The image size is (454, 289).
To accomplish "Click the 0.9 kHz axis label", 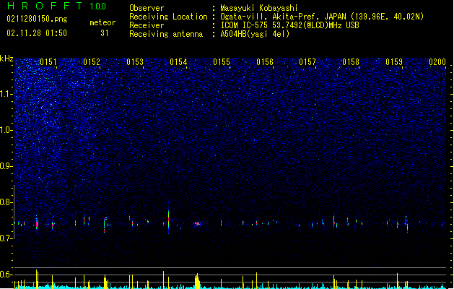I will pos(6,166).
